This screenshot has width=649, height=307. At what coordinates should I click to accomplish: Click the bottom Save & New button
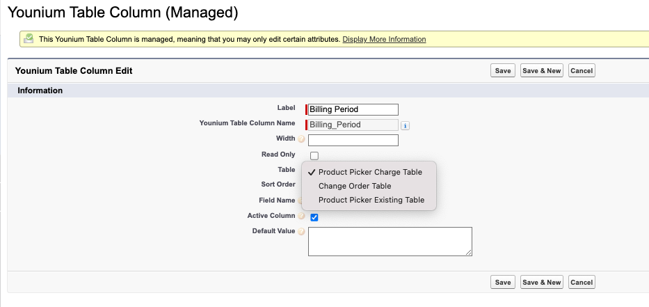point(541,282)
